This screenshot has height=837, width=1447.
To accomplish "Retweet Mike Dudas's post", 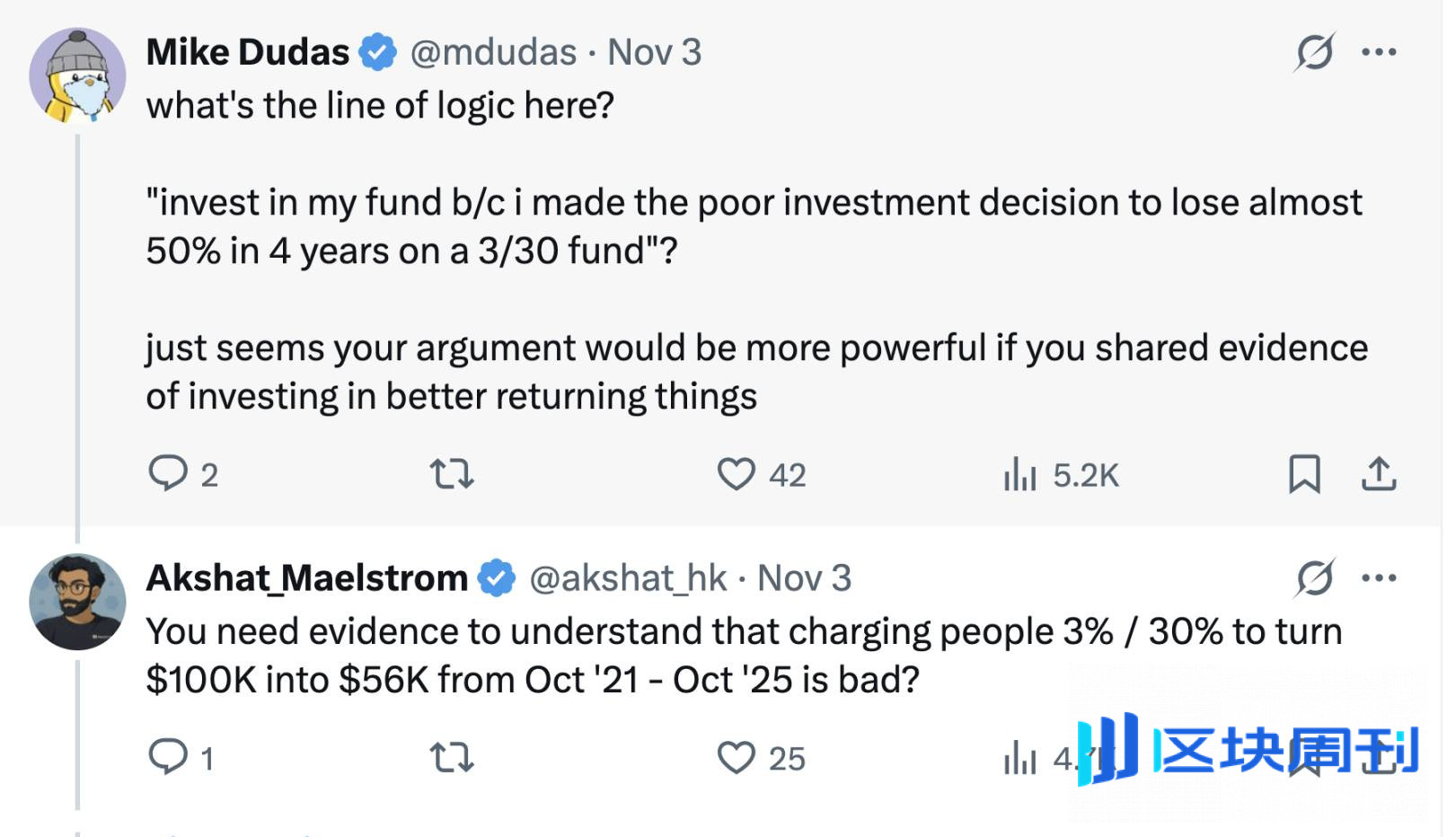I will 451,473.
